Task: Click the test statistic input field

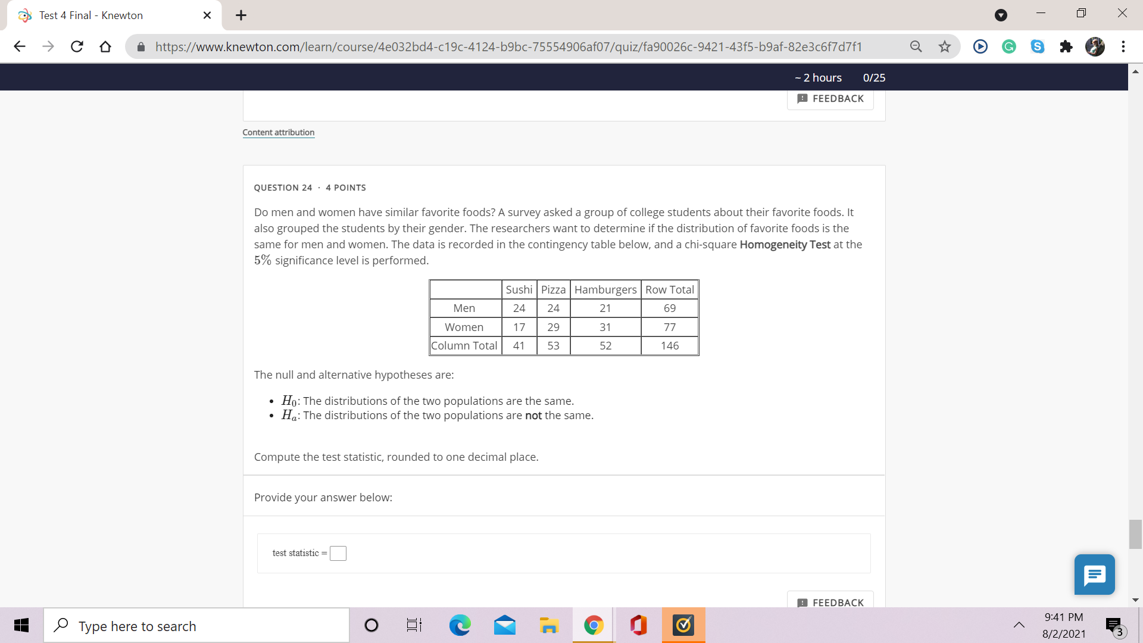Action: (338, 552)
